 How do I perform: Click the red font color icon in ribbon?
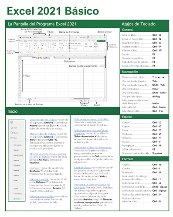coord(42,48)
